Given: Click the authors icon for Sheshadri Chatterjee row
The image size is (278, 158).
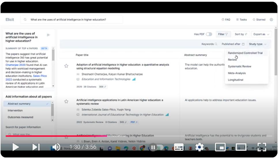Looking at the screenshot, I should coord(78,74).
